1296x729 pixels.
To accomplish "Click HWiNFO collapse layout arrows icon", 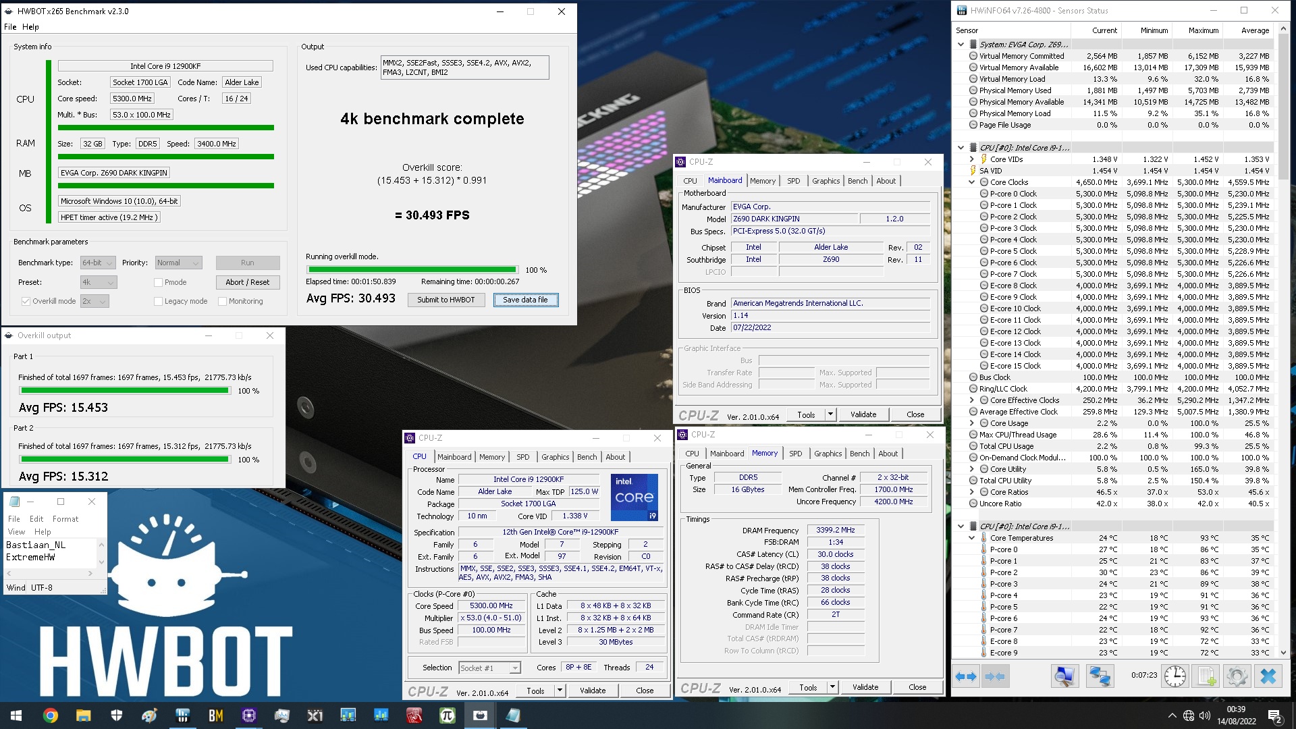I will click(995, 676).
